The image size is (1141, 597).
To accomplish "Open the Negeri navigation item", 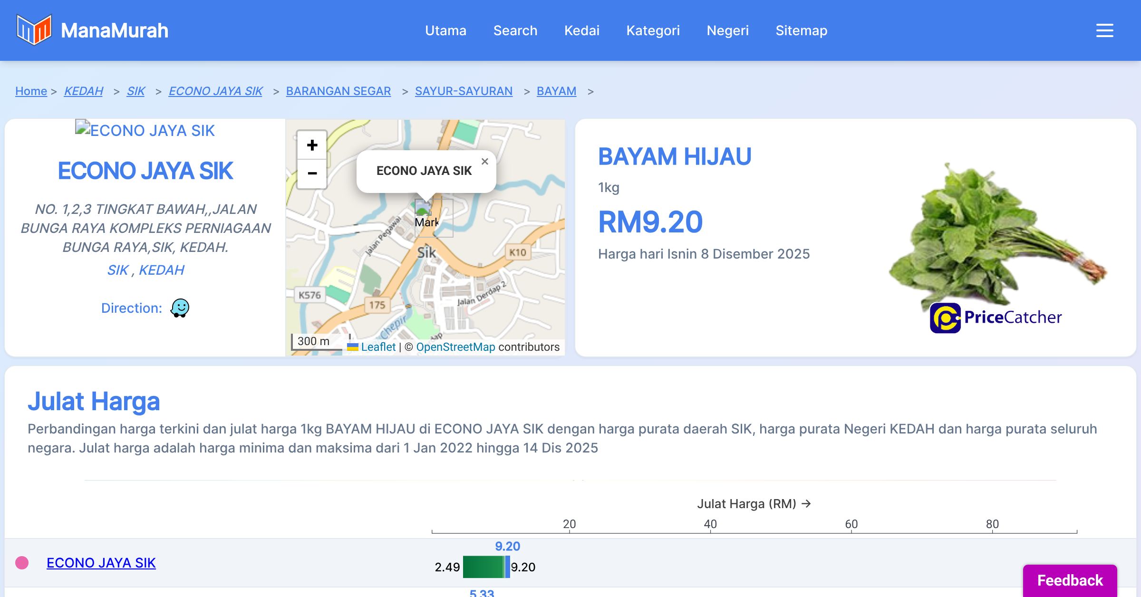I will pos(727,30).
